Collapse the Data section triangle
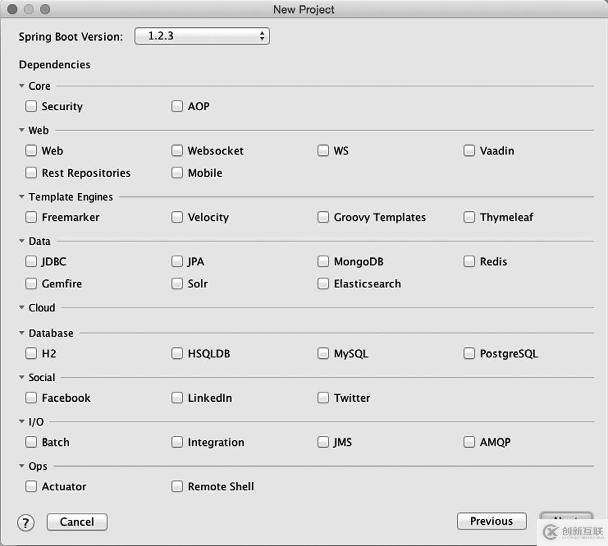The width and height of the screenshot is (608, 546). click(21, 241)
